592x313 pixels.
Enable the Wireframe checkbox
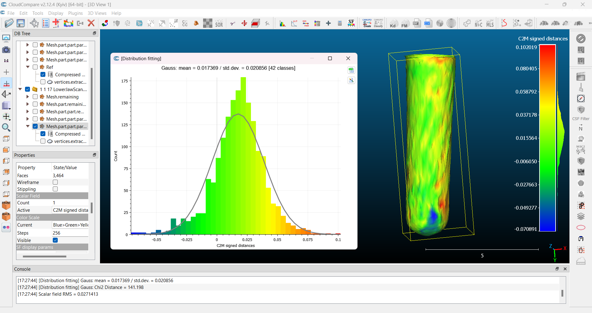(55, 182)
